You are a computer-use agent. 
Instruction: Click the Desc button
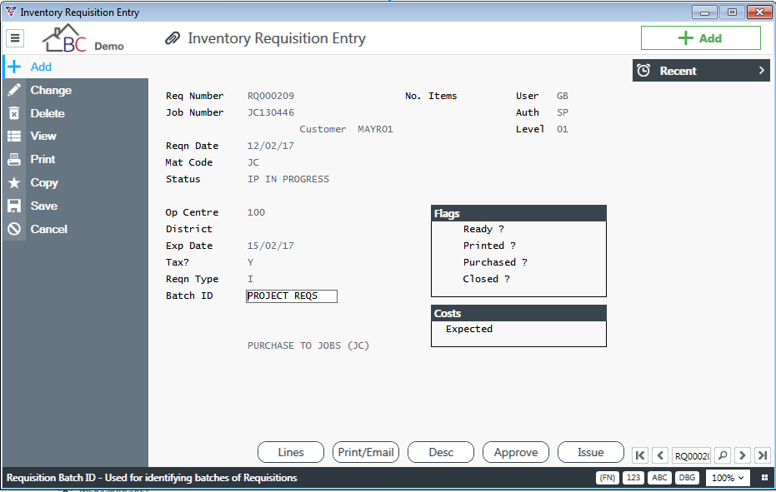[x=441, y=452]
